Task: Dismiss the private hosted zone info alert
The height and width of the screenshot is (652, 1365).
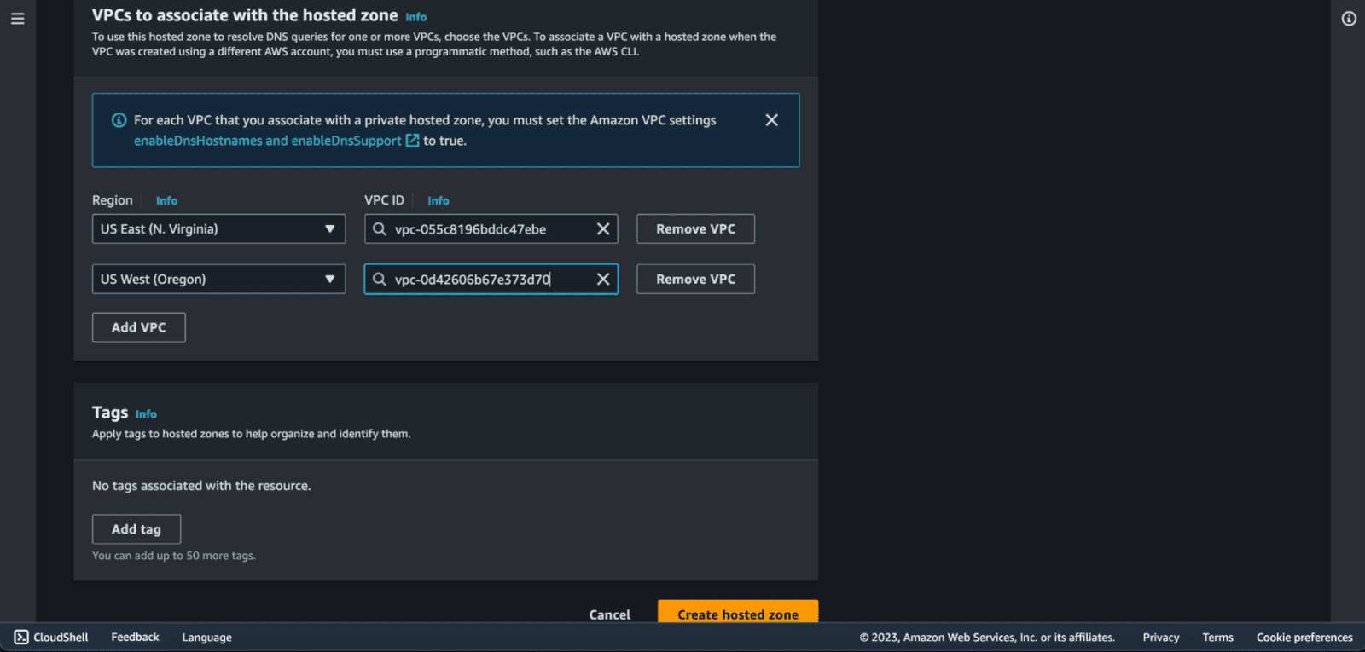Action: 771,120
